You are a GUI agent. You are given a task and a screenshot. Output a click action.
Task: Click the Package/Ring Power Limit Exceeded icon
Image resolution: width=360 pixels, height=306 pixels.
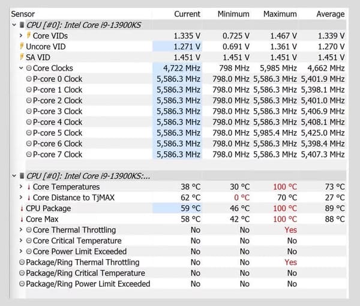[22, 284]
